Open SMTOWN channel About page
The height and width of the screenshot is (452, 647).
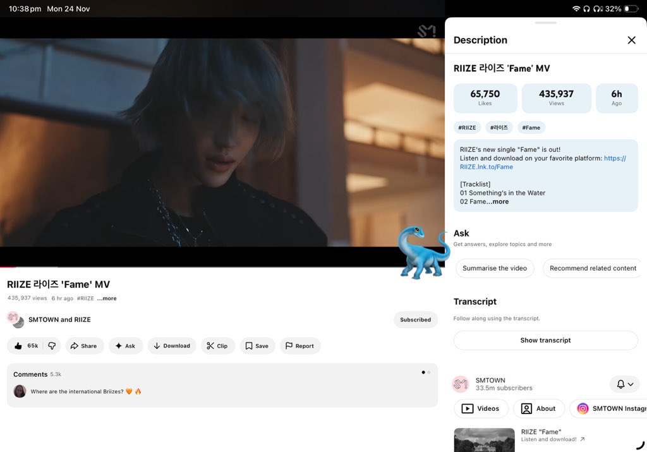(538, 408)
